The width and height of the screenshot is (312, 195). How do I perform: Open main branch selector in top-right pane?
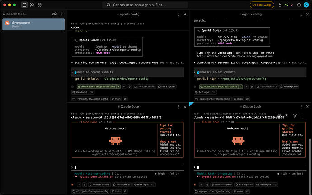pyautogui.click(x=238, y=99)
